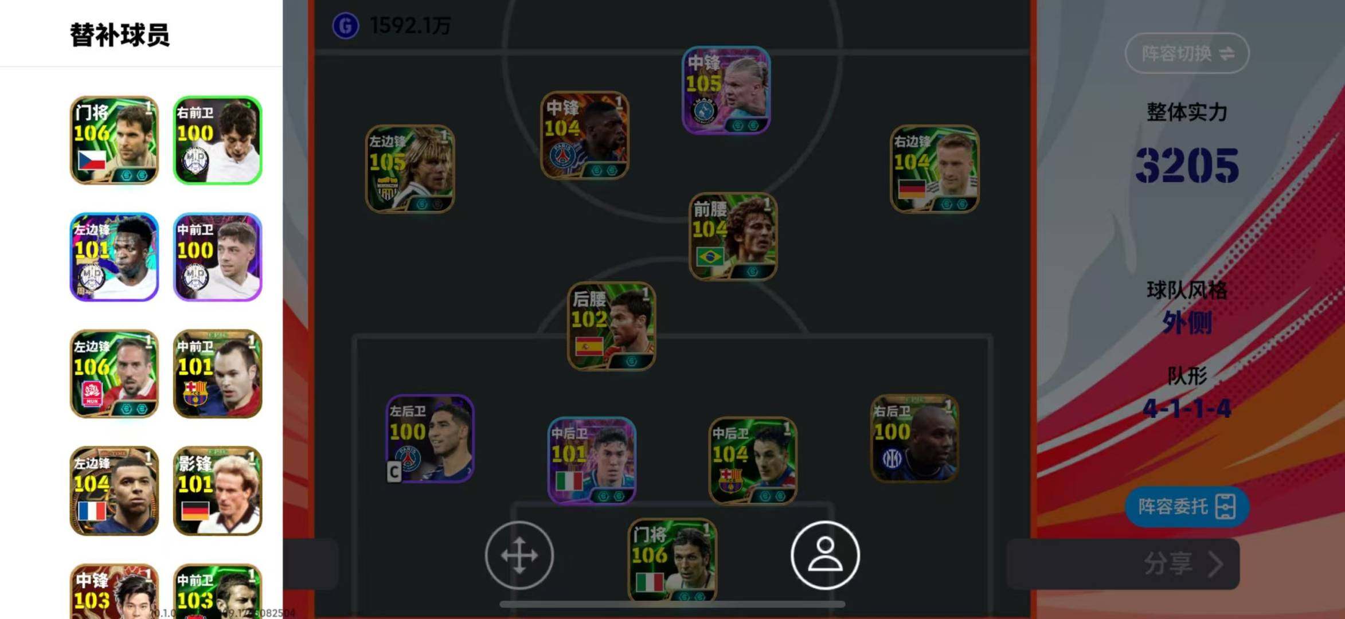Select the 105 center forward card with purple border

[x=726, y=90]
